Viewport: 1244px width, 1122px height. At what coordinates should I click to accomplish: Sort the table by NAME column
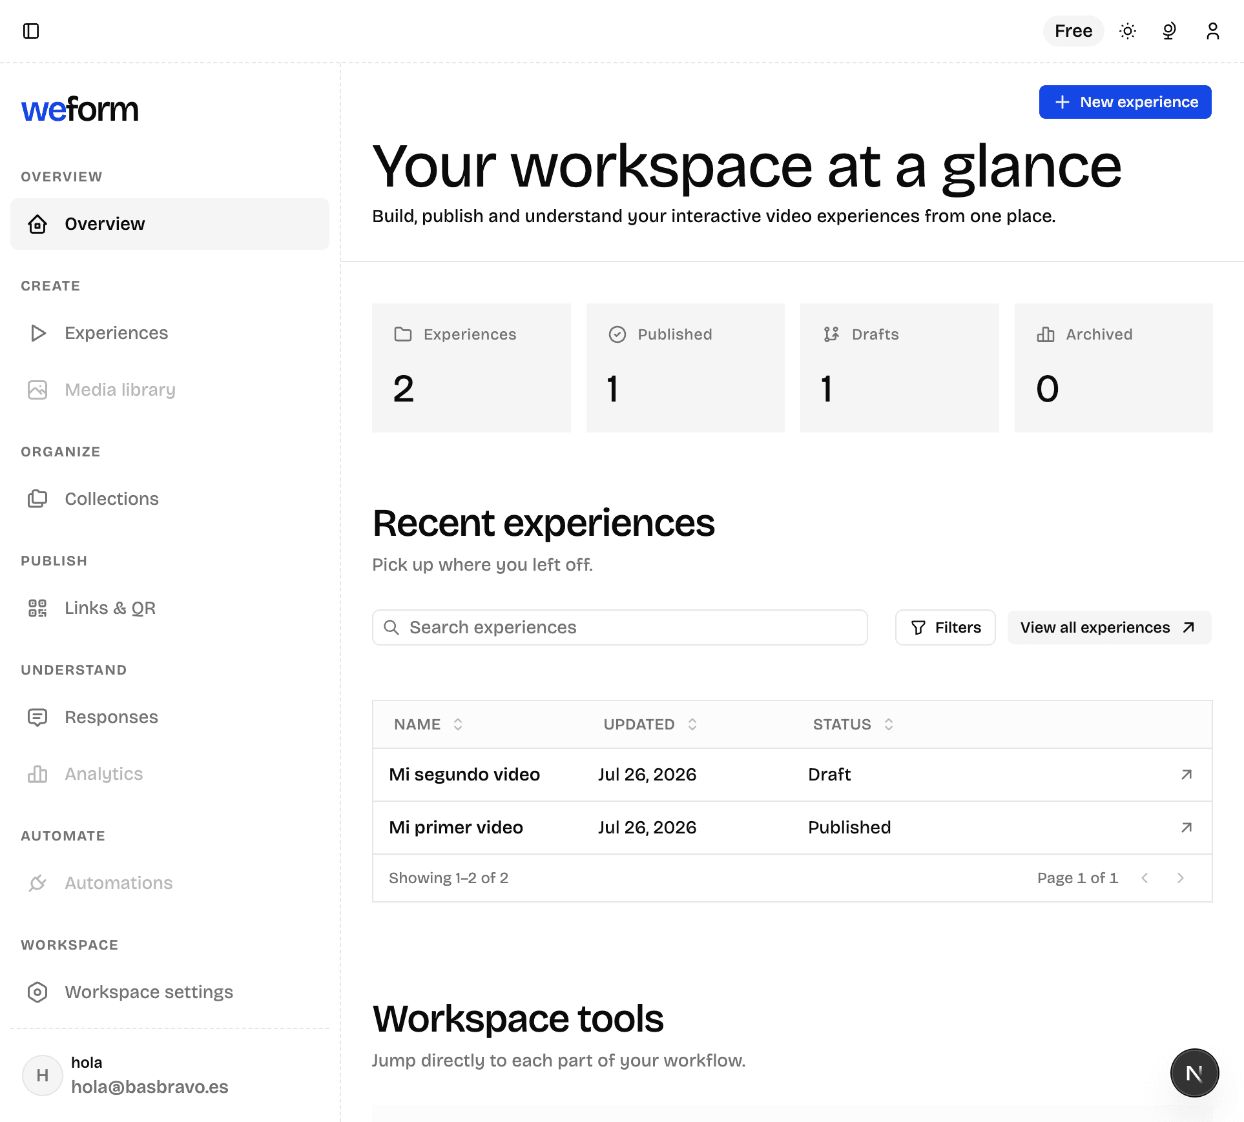428,724
